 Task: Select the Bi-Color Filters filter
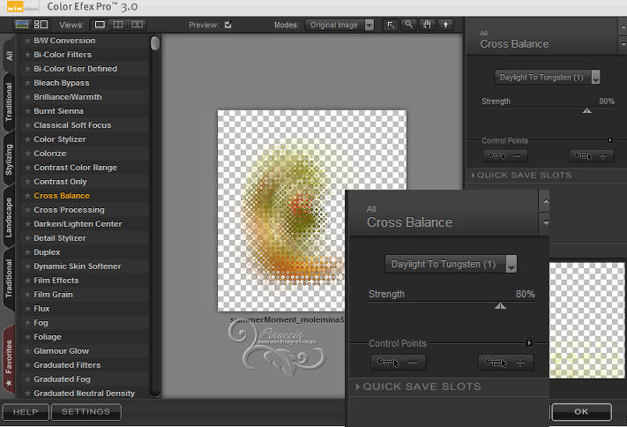tap(86, 55)
